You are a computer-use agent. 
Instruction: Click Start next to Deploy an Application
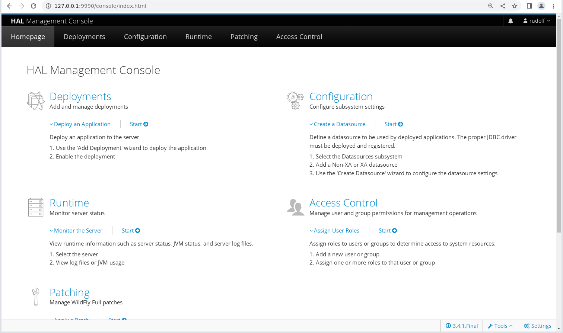139,124
